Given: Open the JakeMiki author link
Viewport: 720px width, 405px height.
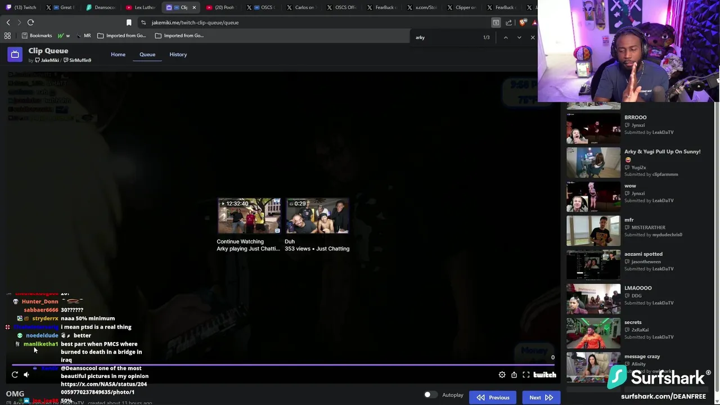Looking at the screenshot, I should coord(47,60).
